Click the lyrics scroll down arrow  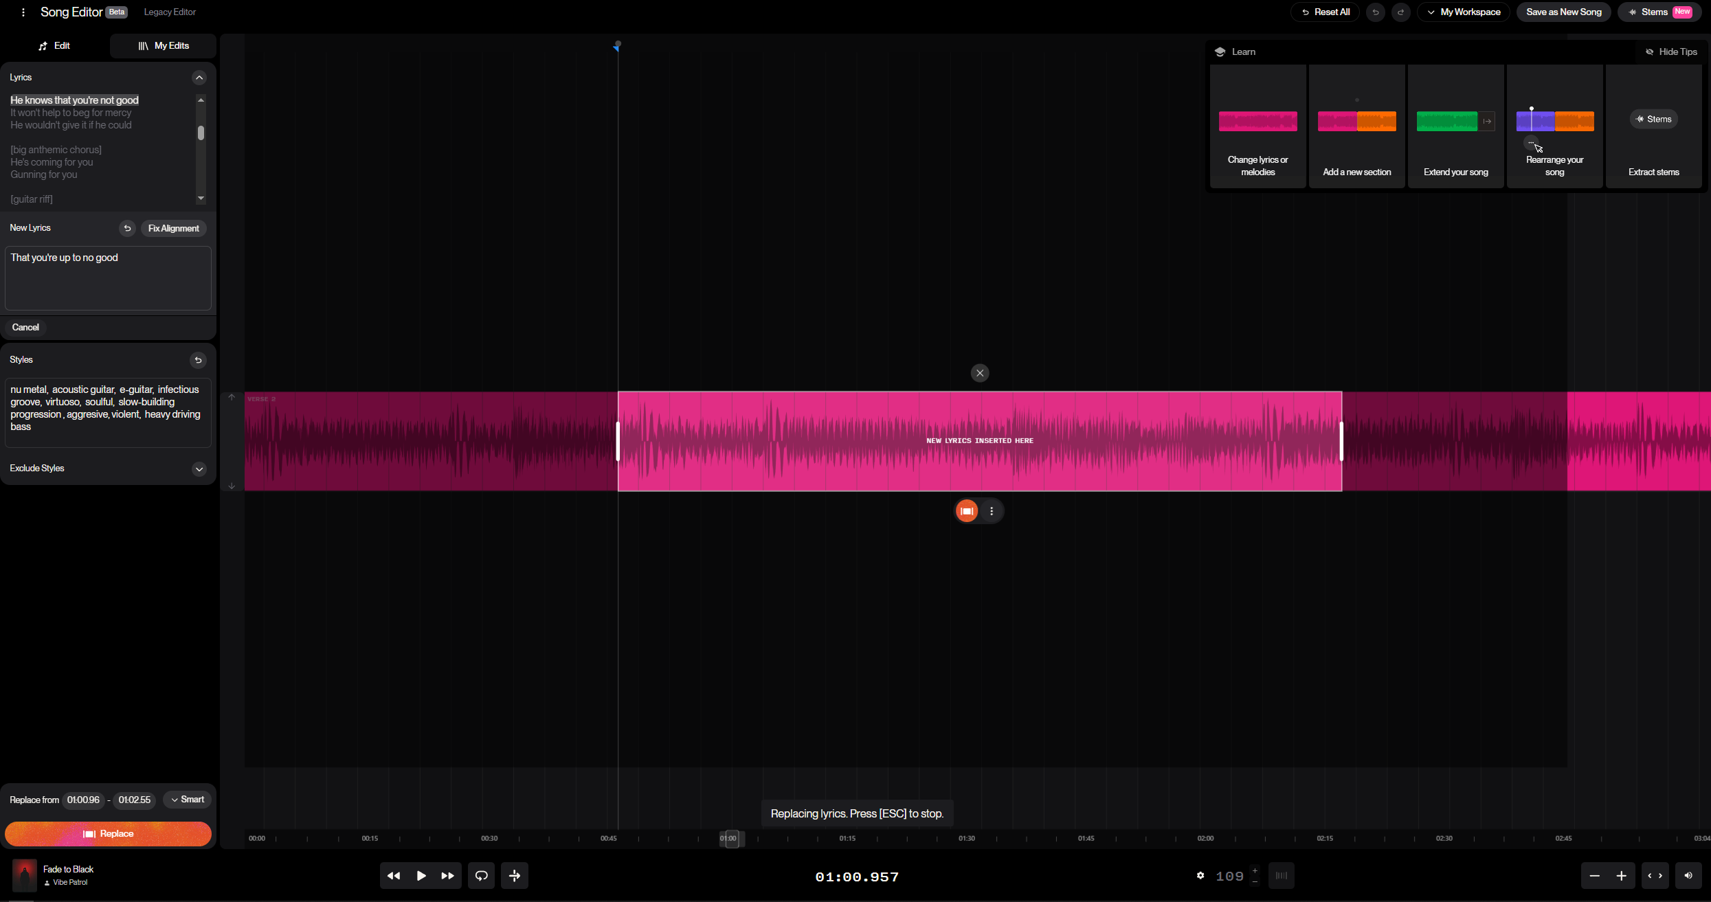click(201, 199)
